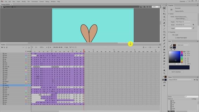Screen dimensions: 199x112
Task: Select the Pen tool
Action: [164, 23]
